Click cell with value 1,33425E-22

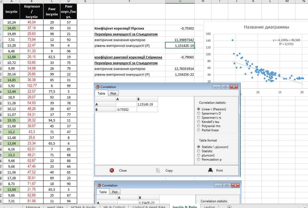coord(180,74)
